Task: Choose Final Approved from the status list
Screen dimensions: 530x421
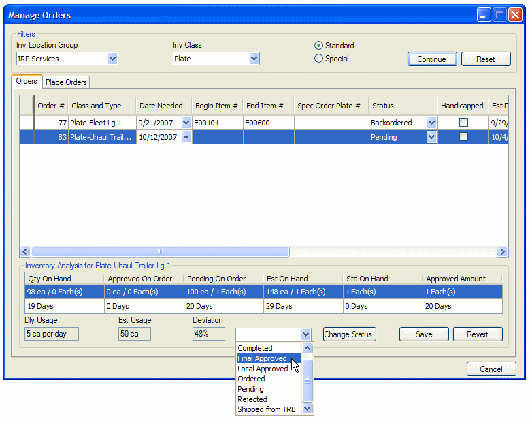Action: coord(269,358)
